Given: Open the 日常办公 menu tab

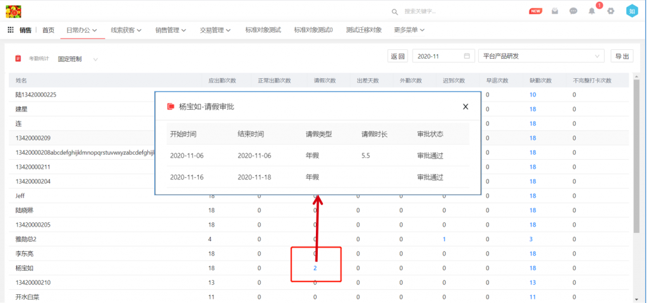Looking at the screenshot, I should [82, 30].
